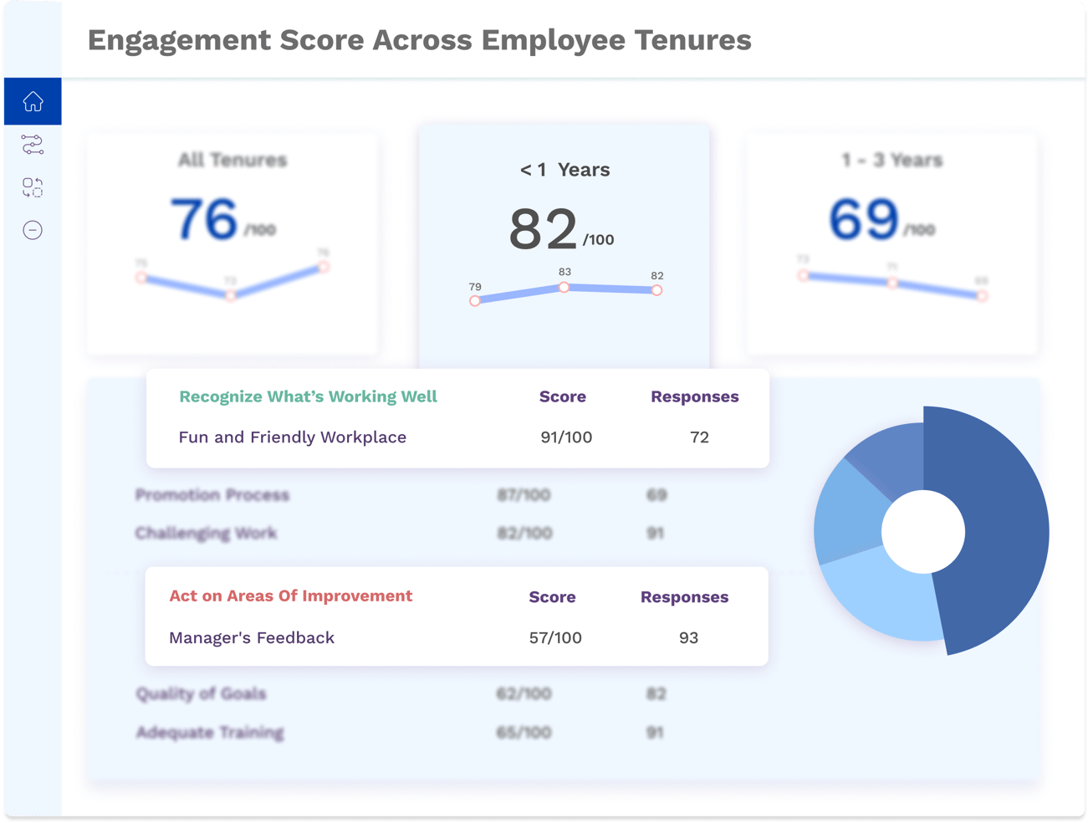Click the minus circle icon in sidebar

(x=33, y=230)
